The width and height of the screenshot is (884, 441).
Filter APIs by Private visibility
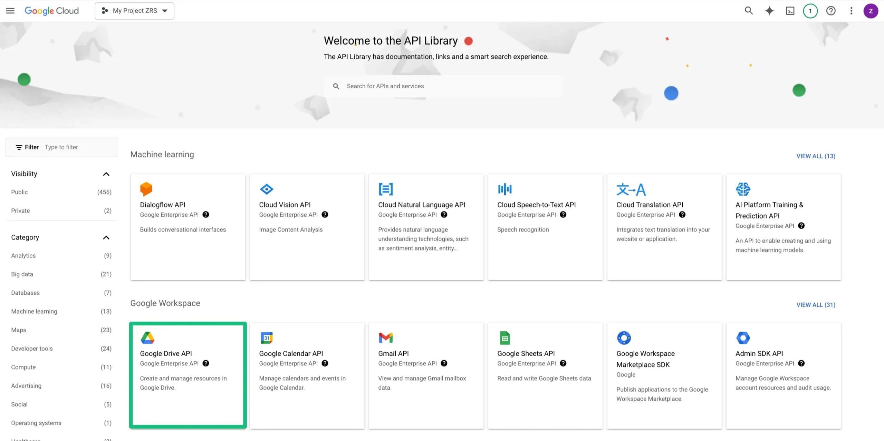click(x=20, y=210)
